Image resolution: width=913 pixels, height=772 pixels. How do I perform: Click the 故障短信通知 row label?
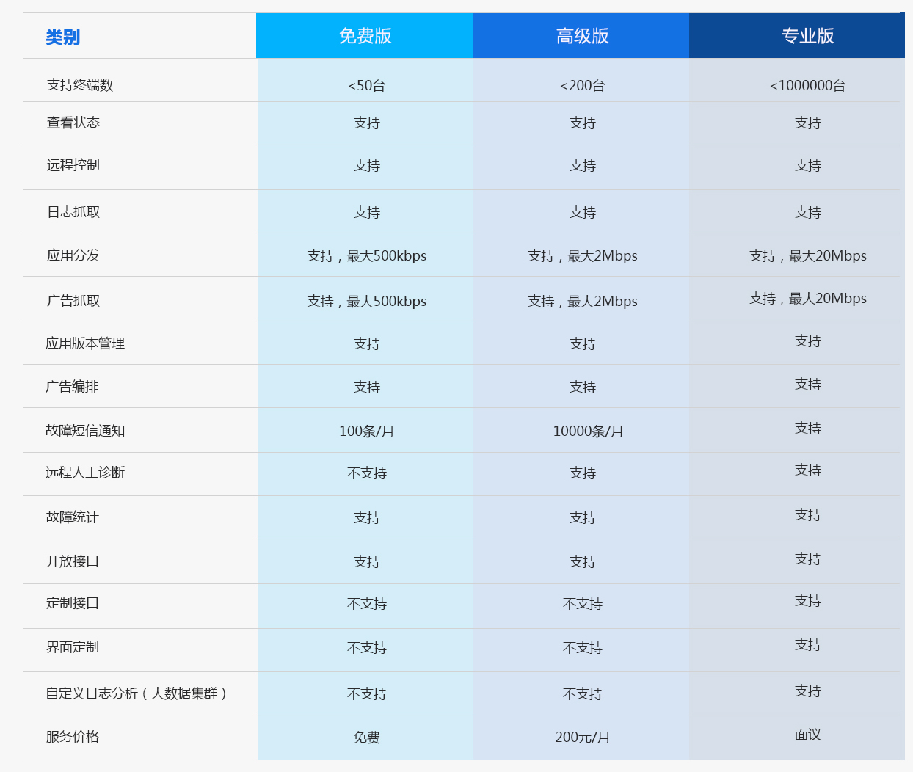(x=85, y=431)
